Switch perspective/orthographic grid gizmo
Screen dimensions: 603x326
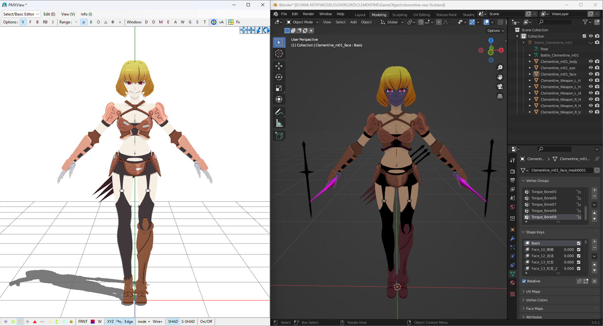pos(500,96)
